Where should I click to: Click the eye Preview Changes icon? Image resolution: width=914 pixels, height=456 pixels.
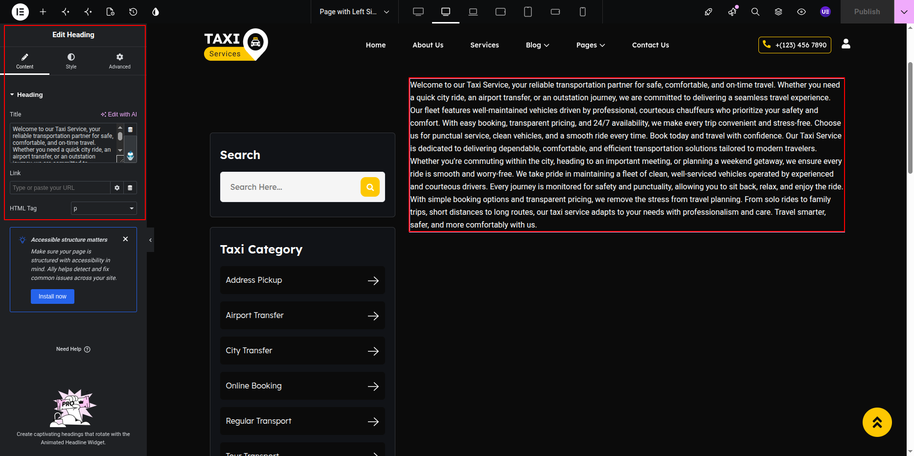[801, 12]
